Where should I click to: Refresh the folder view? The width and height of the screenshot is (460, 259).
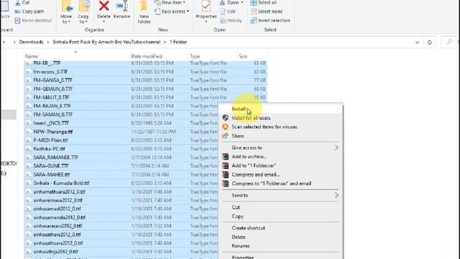tap(430, 42)
